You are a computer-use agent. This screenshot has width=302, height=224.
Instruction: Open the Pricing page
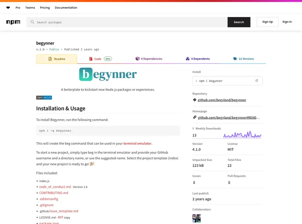click(45, 8)
